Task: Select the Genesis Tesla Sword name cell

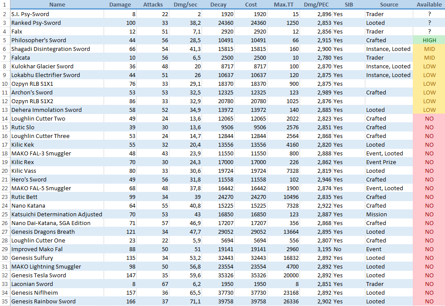Action: (x=39, y=275)
